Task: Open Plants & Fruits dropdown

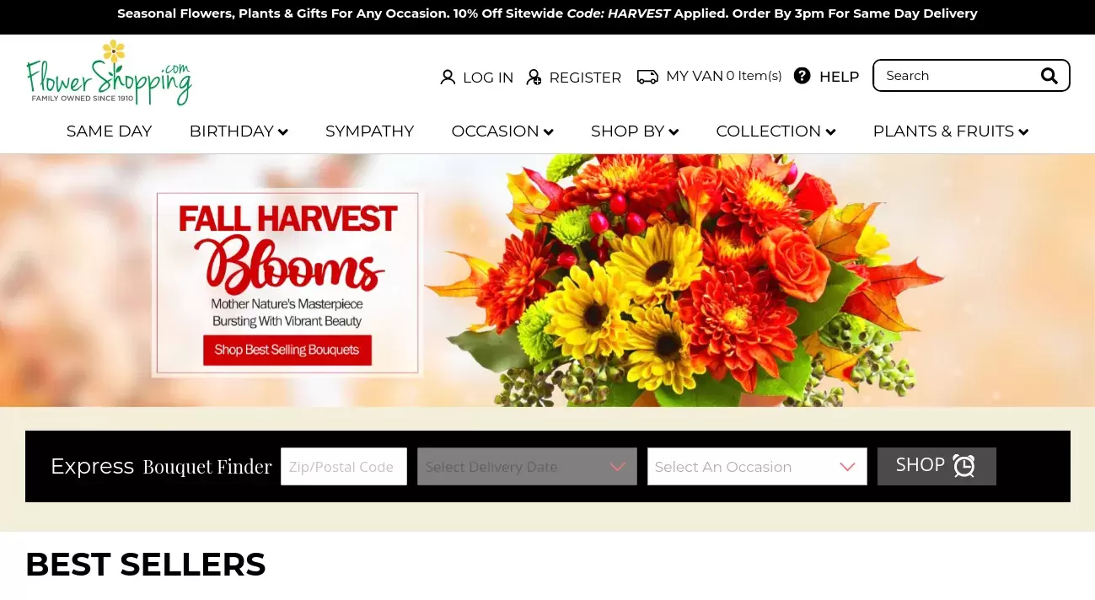Action: pos(951,131)
